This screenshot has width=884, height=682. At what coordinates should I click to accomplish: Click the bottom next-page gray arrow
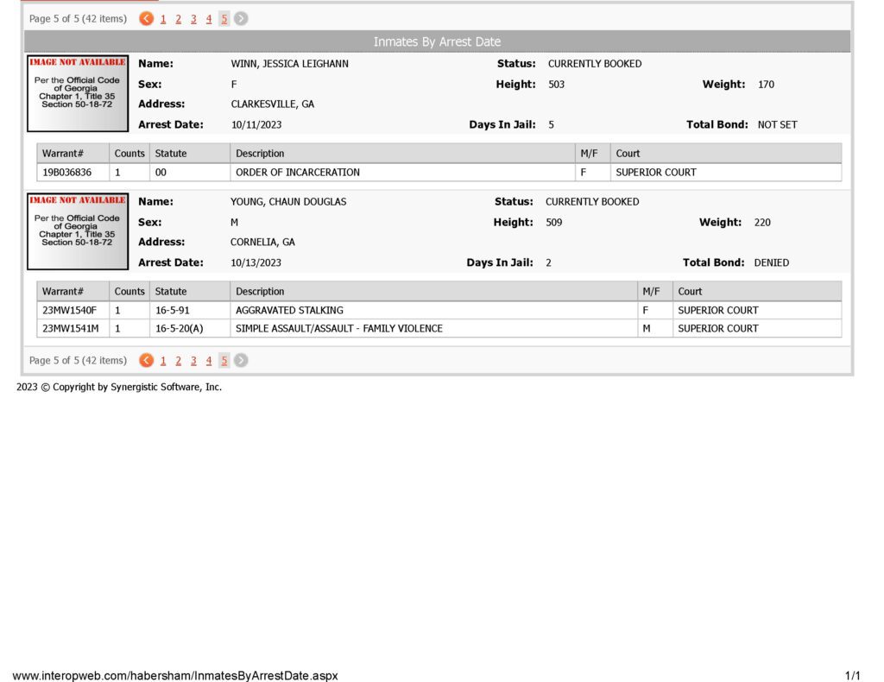click(x=241, y=360)
